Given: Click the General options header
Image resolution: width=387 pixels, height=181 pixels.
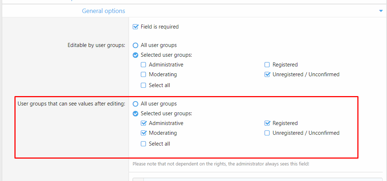Looking at the screenshot, I should [x=103, y=11].
